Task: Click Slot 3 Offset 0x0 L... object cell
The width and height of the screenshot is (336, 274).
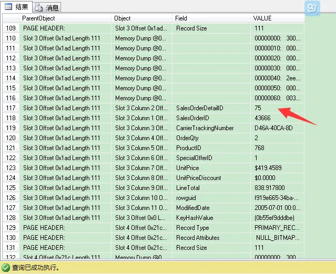Action: (141, 218)
